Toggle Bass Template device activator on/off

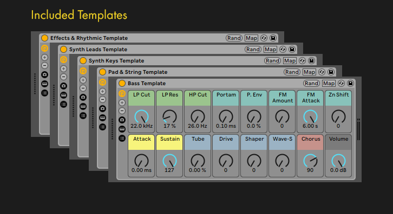tap(122, 84)
